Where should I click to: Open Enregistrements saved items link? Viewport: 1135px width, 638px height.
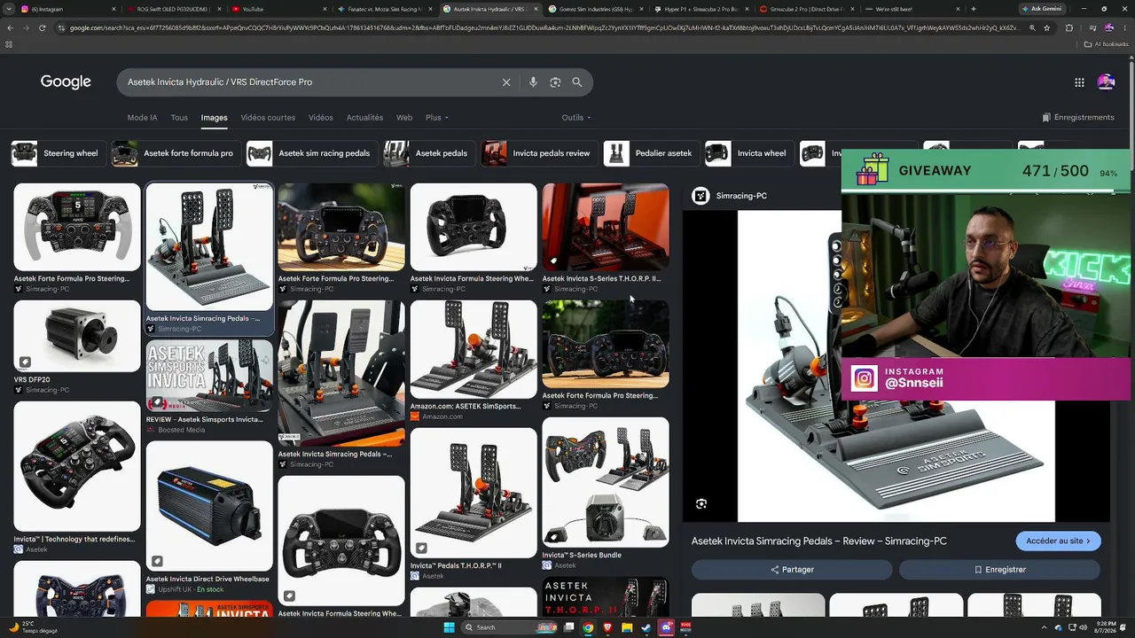[1078, 118]
